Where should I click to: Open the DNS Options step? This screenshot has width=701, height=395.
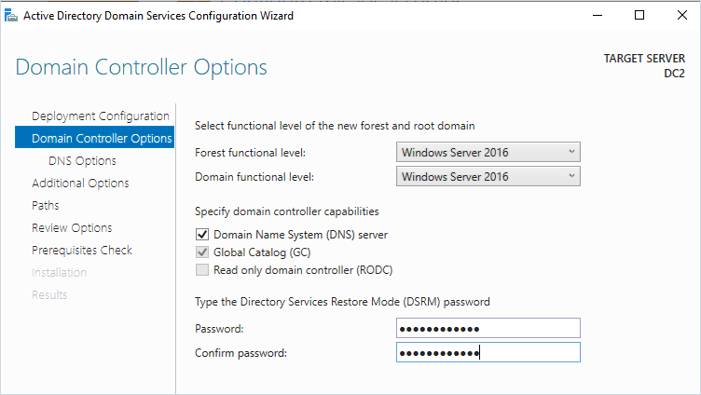coord(82,161)
